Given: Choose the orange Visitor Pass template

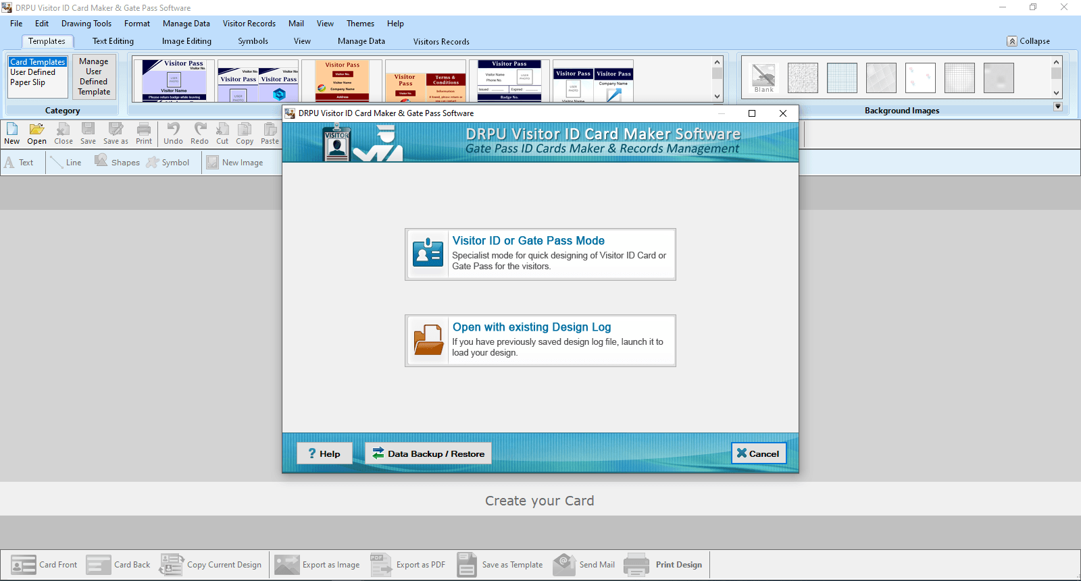Looking at the screenshot, I should [343, 81].
